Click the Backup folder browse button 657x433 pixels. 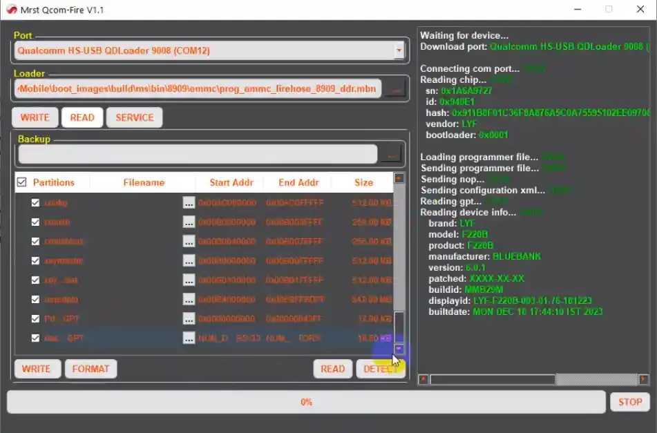393,155
